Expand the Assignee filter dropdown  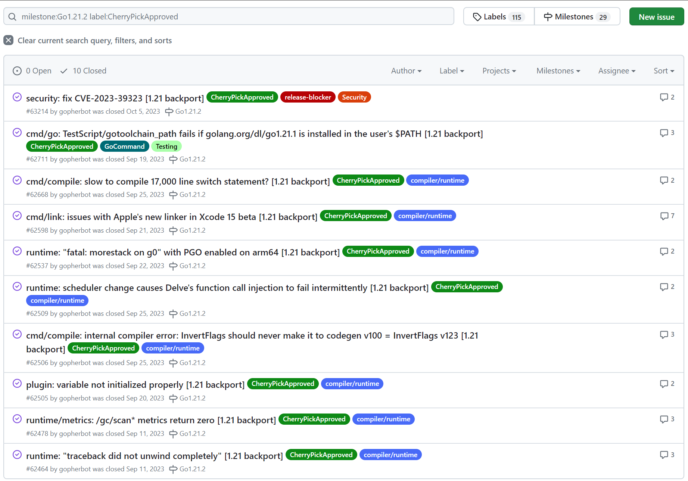616,71
